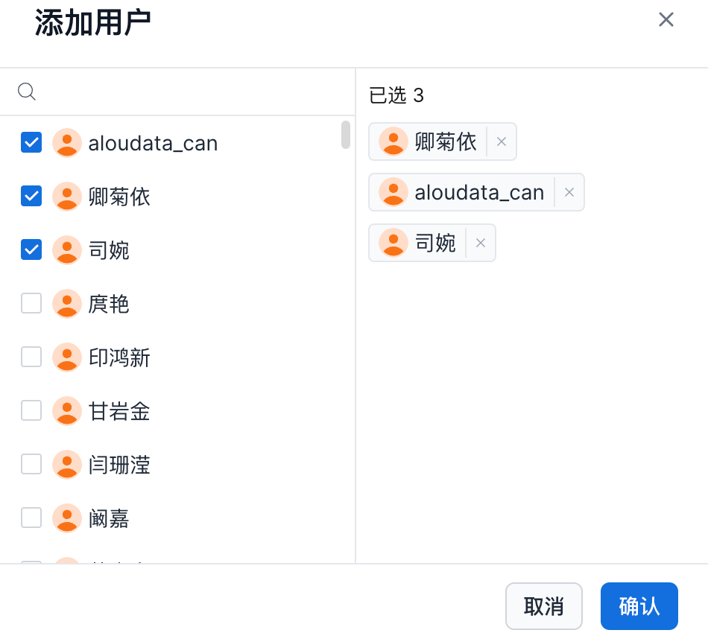Click the avatar in the 卿菊依 selected tag
708x633 pixels.
pyautogui.click(x=393, y=141)
